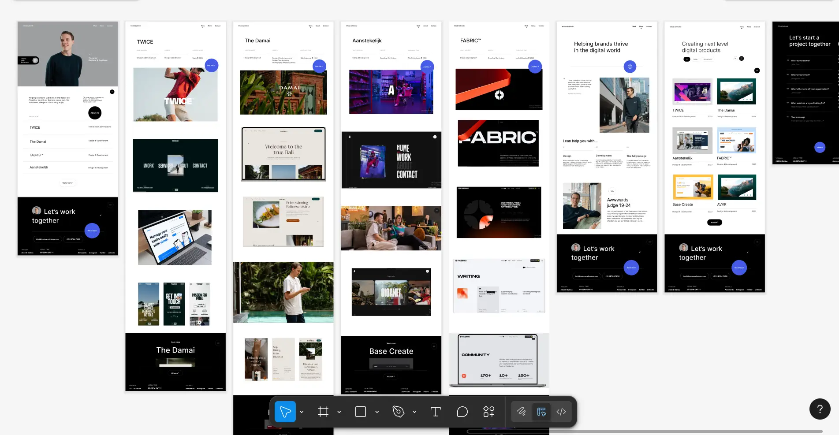This screenshot has width=839, height=435.
Task: Open the Actions and components menu
Action: click(x=488, y=412)
